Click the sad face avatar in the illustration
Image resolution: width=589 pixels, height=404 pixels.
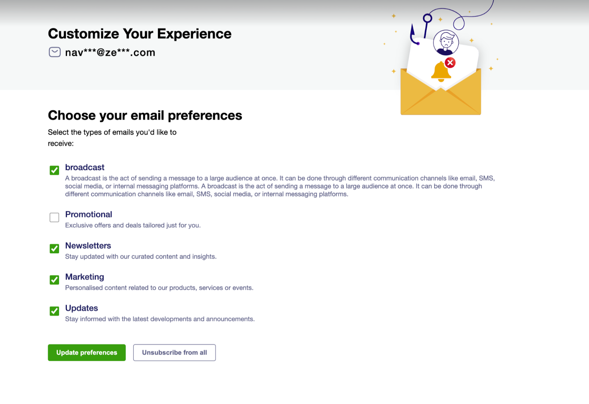click(446, 42)
